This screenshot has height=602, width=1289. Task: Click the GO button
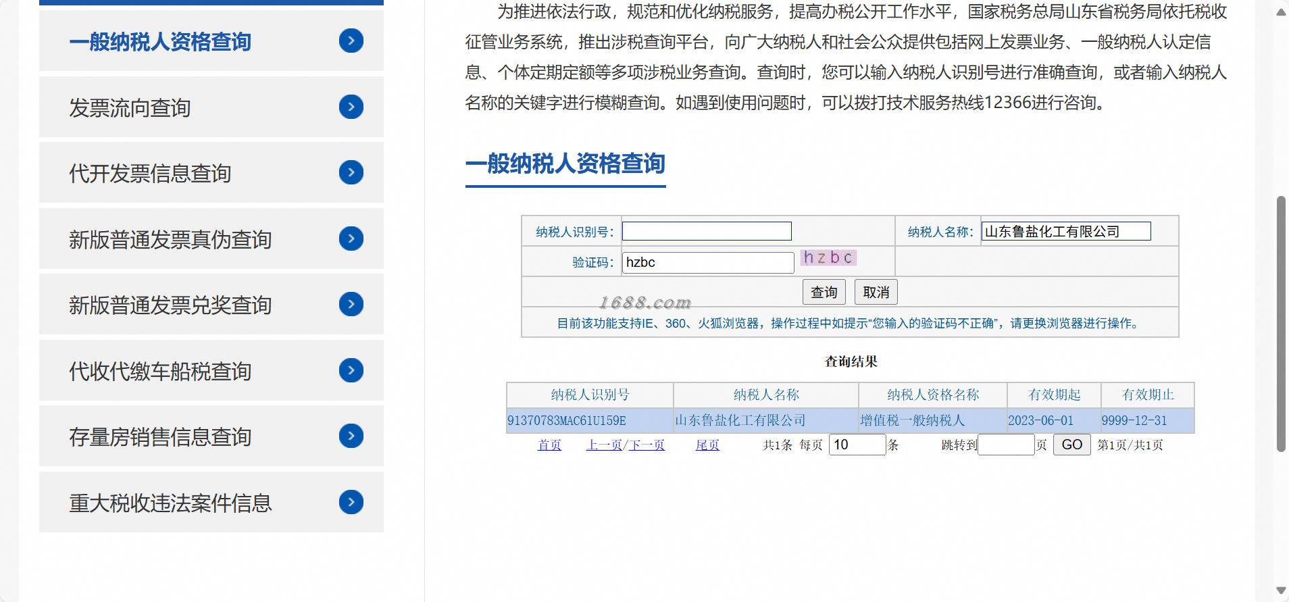tap(1072, 445)
